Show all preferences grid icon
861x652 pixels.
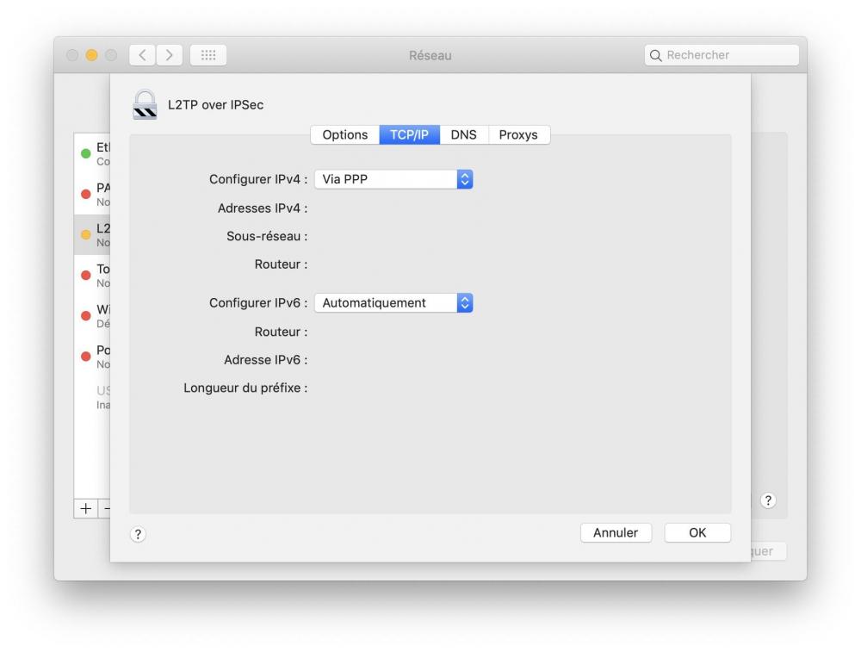click(208, 55)
